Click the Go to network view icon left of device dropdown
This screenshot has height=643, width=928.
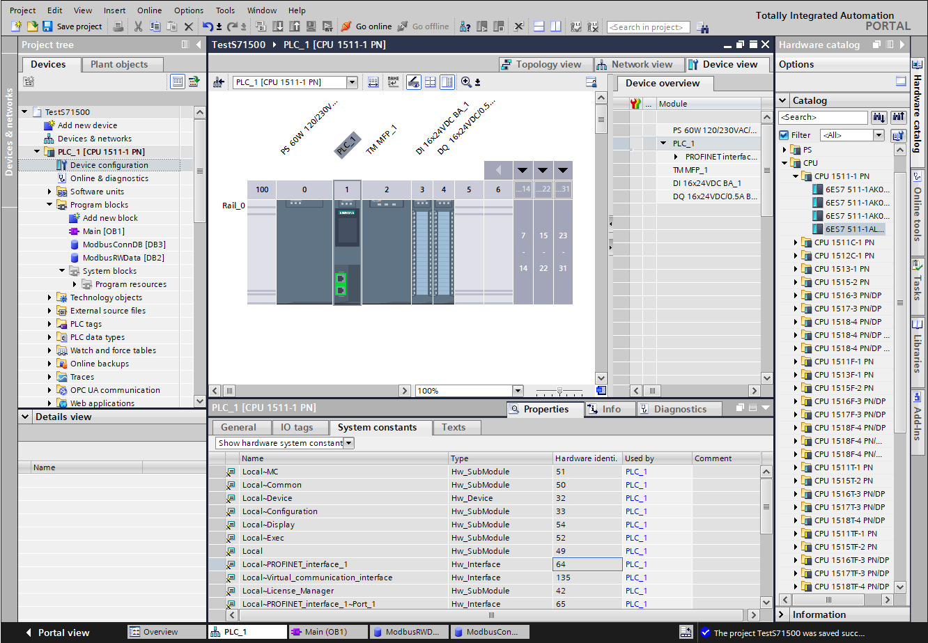[x=219, y=82]
